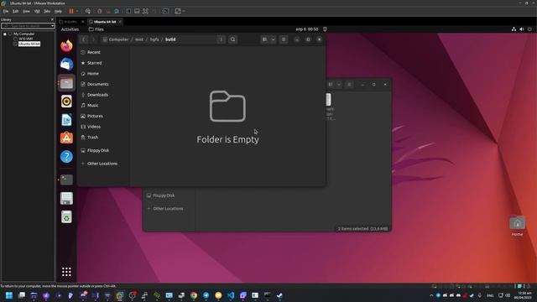
Task: Open Windows Start button in taskbar
Action: click(9, 295)
